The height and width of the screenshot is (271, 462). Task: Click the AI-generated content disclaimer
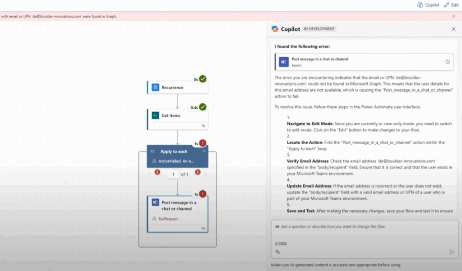click(x=336, y=265)
